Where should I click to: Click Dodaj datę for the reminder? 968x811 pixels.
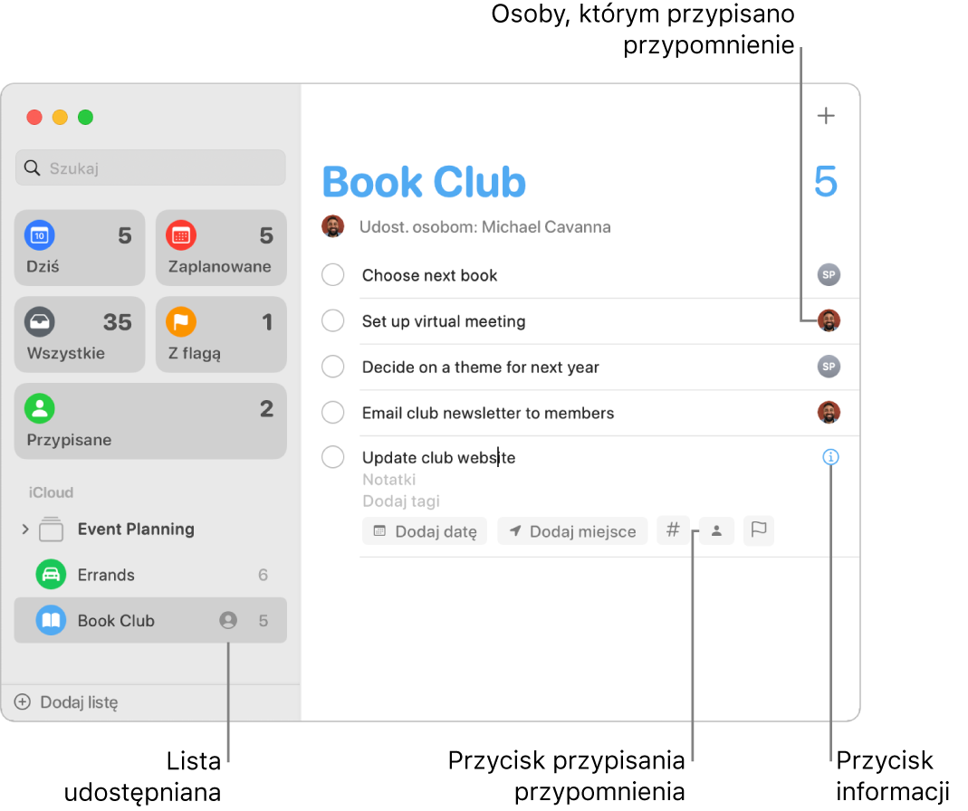(x=424, y=530)
